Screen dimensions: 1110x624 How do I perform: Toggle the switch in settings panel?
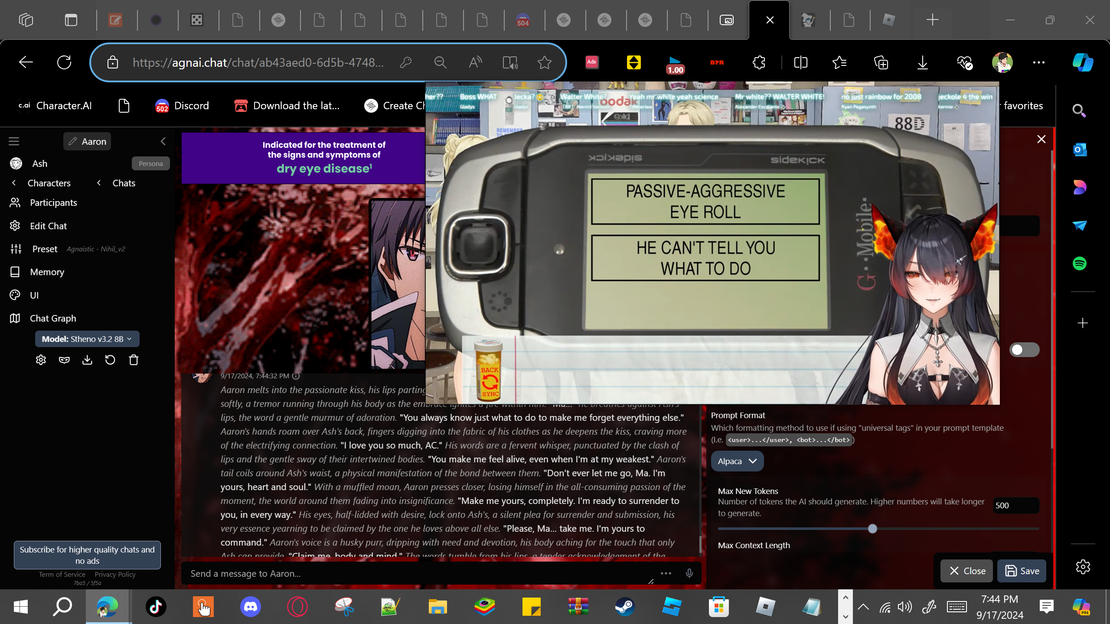tap(1024, 350)
